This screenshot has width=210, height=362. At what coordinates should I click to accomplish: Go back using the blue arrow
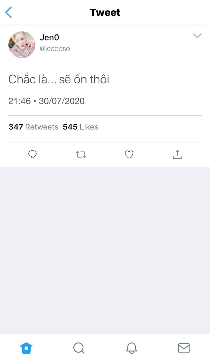[9, 13]
